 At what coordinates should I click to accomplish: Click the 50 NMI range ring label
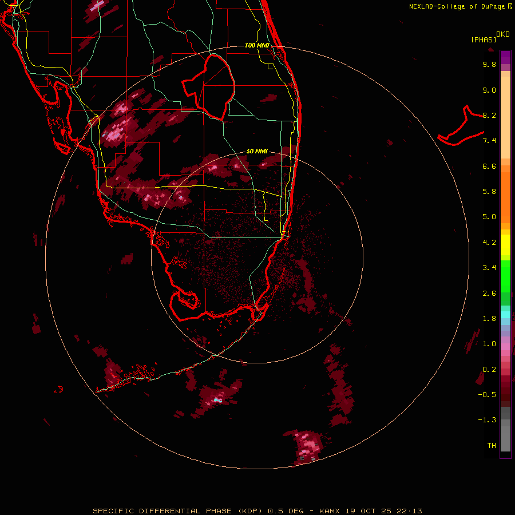pyautogui.click(x=257, y=152)
